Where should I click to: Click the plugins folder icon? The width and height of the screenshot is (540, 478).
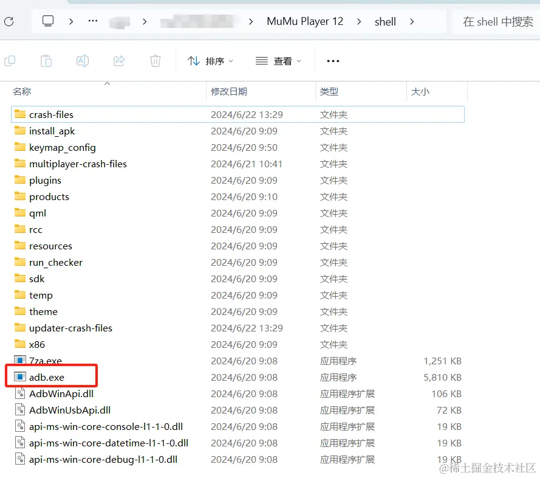click(20, 180)
